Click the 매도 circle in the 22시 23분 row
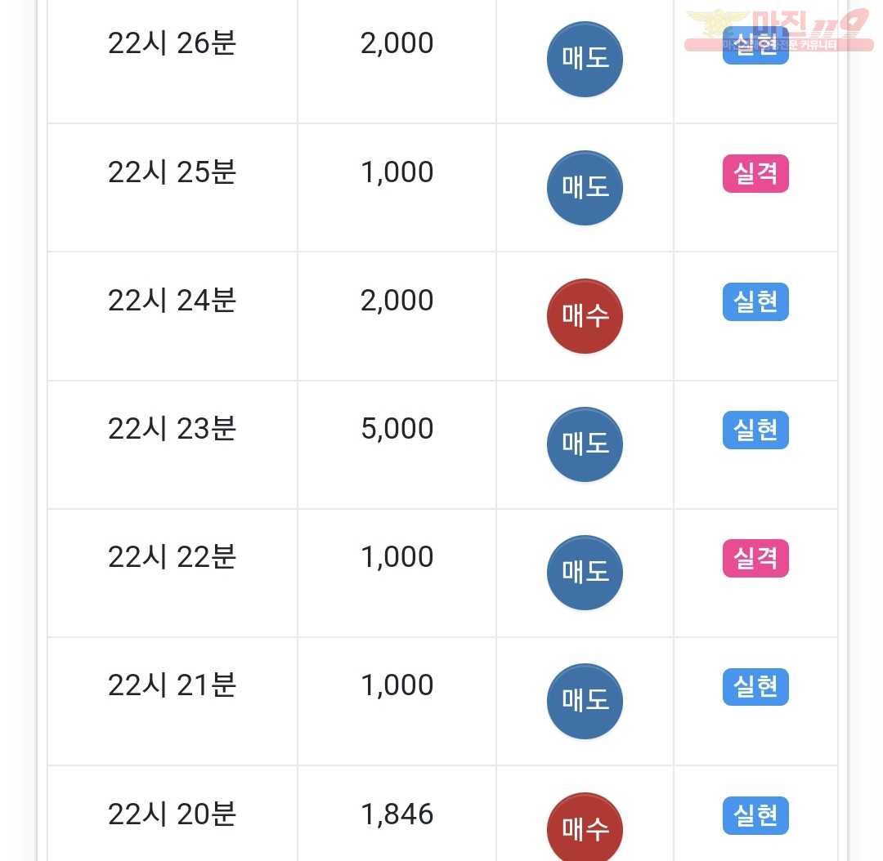 point(585,444)
